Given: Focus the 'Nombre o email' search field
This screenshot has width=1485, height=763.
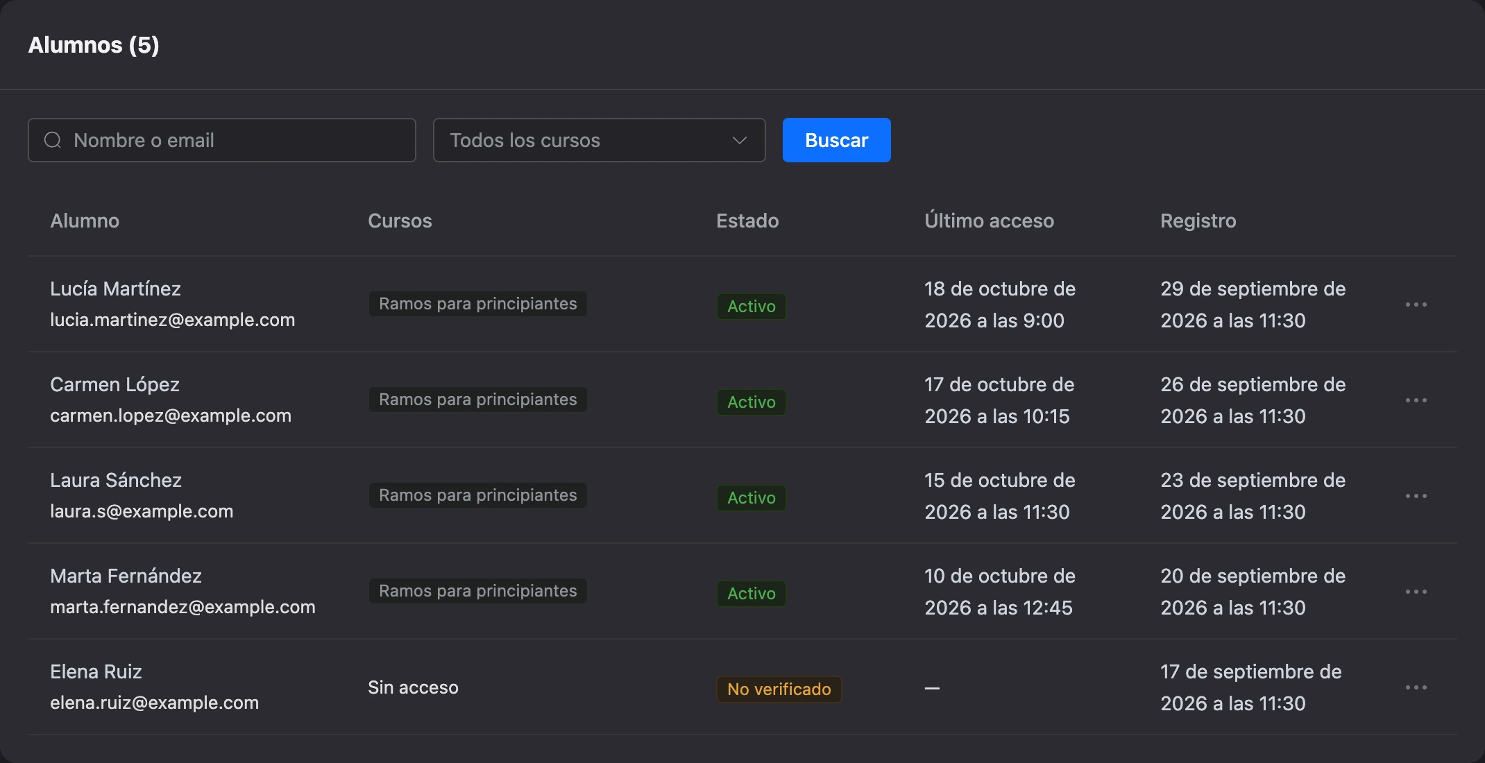Looking at the screenshot, I should 222,140.
